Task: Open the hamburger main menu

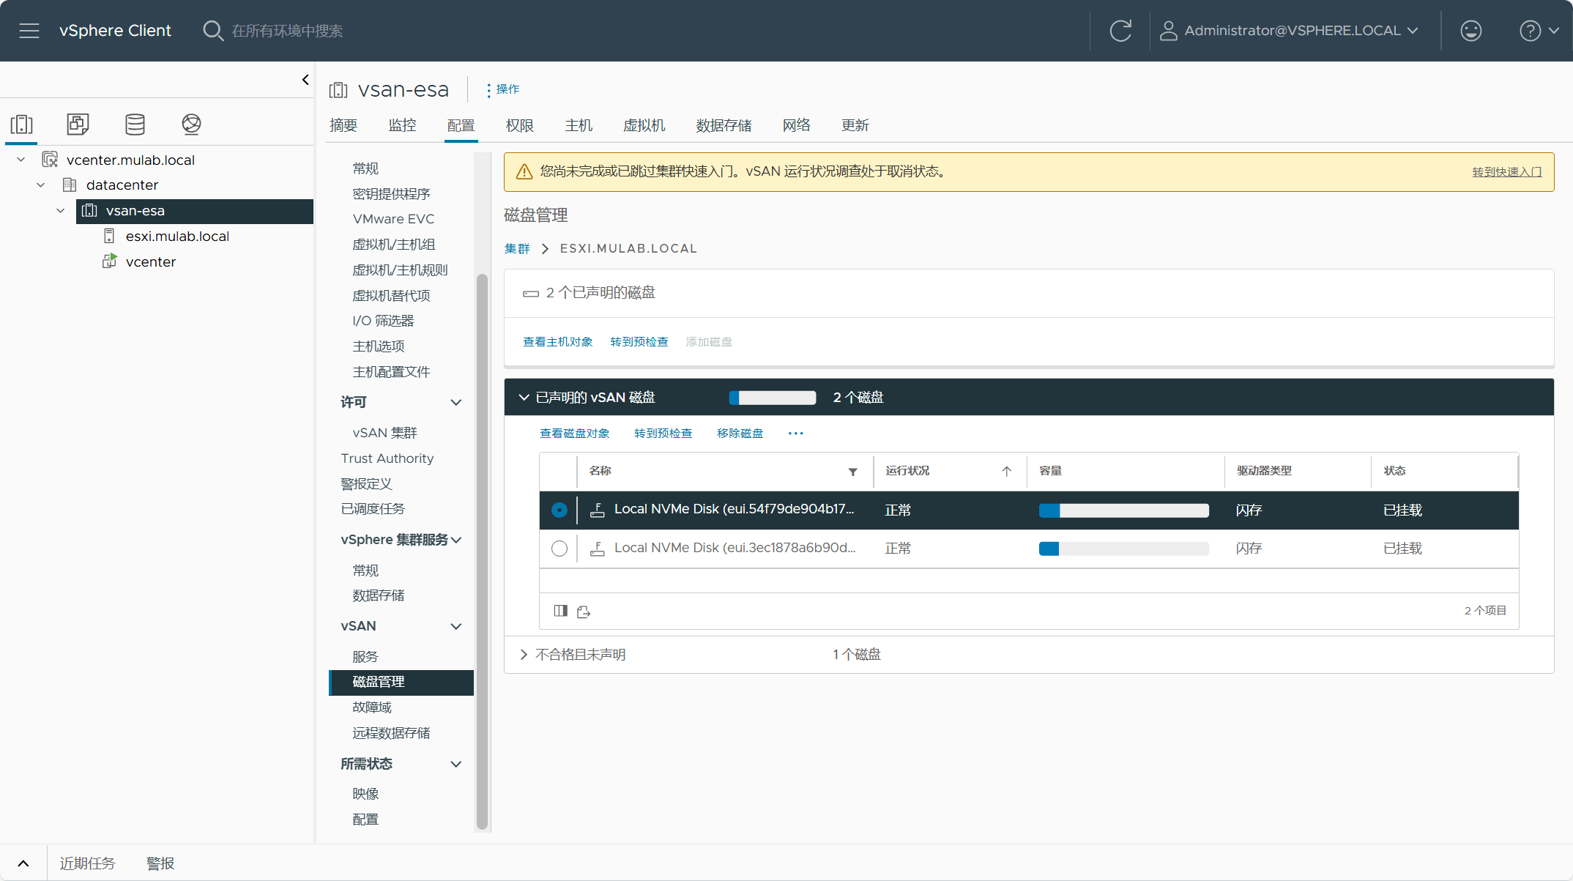Action: 29,31
